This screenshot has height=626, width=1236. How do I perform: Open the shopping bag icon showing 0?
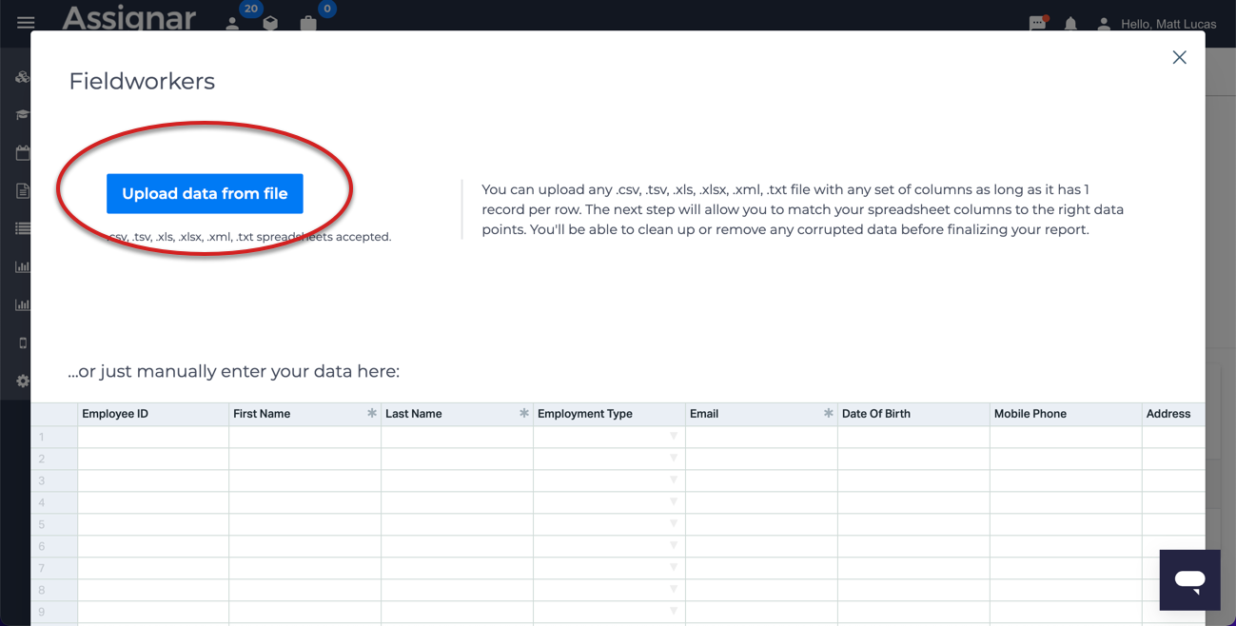(308, 21)
